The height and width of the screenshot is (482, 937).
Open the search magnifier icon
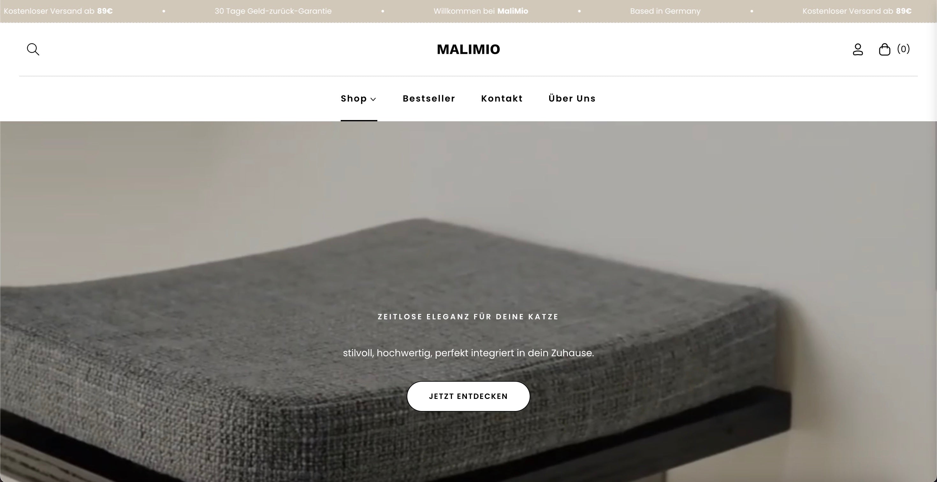33,49
